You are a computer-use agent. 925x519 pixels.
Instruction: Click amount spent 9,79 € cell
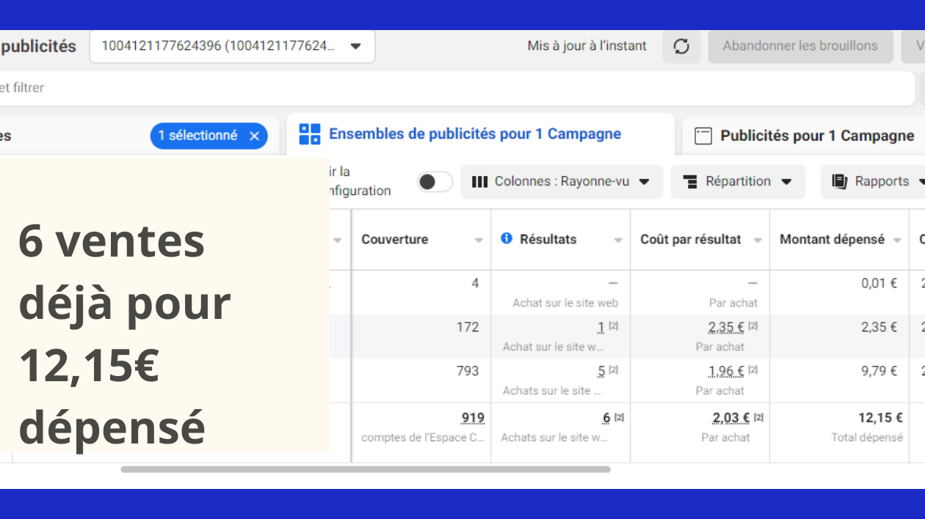pyautogui.click(x=879, y=371)
